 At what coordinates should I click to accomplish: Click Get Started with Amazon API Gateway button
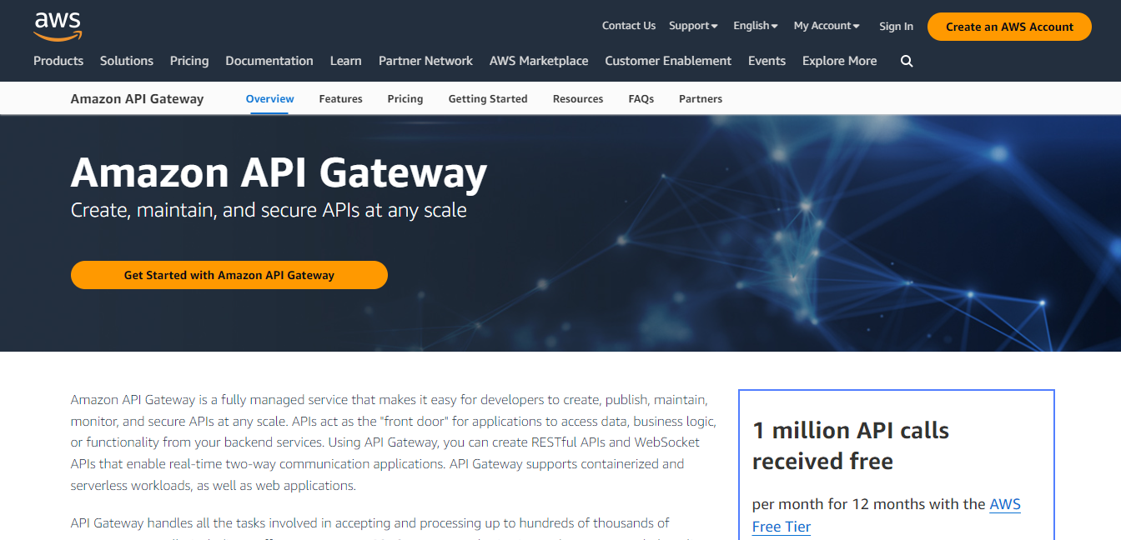point(229,275)
